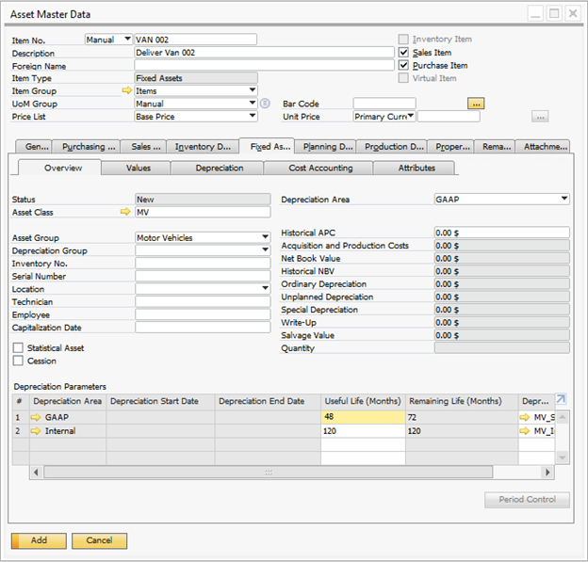The image size is (588, 562).
Task: Enable the Statistical Asset checkbox
Action: (18, 347)
